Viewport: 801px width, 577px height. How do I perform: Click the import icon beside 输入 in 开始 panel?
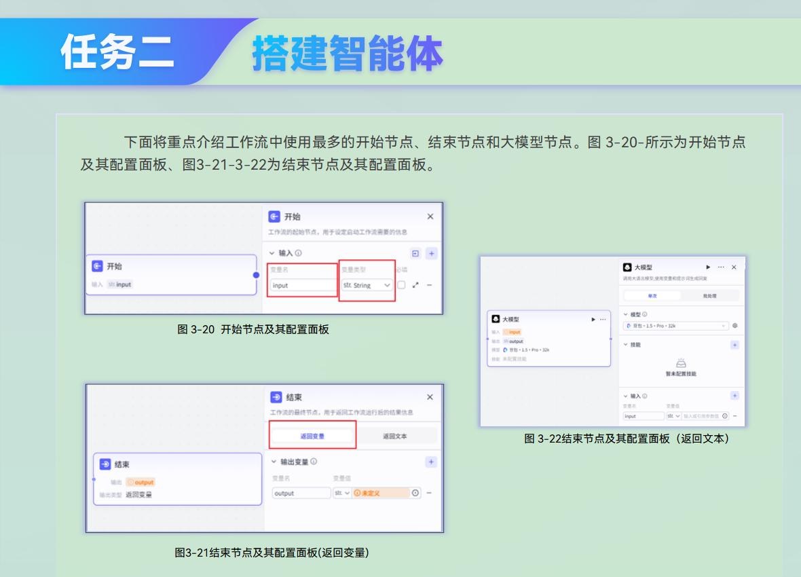click(415, 253)
